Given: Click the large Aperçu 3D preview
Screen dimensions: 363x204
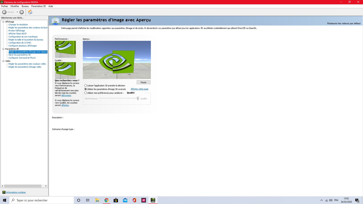Looking at the screenshot, I should pyautogui.click(x=117, y=60).
